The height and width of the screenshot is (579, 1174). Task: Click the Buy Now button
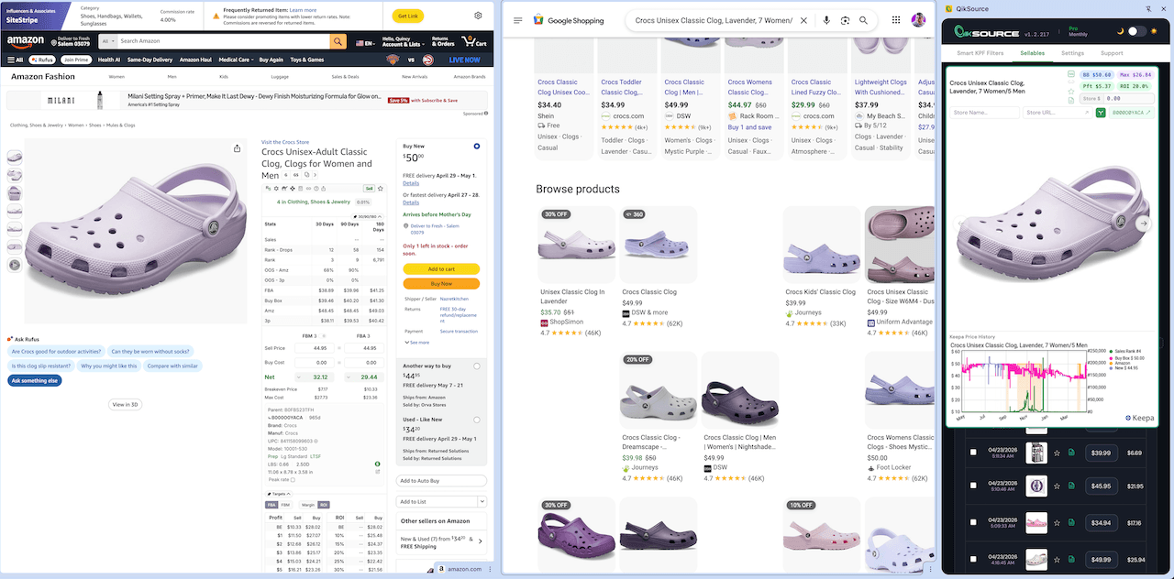coord(441,284)
